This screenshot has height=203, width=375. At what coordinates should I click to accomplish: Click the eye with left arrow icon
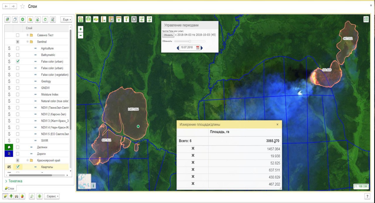[x=142, y=19]
